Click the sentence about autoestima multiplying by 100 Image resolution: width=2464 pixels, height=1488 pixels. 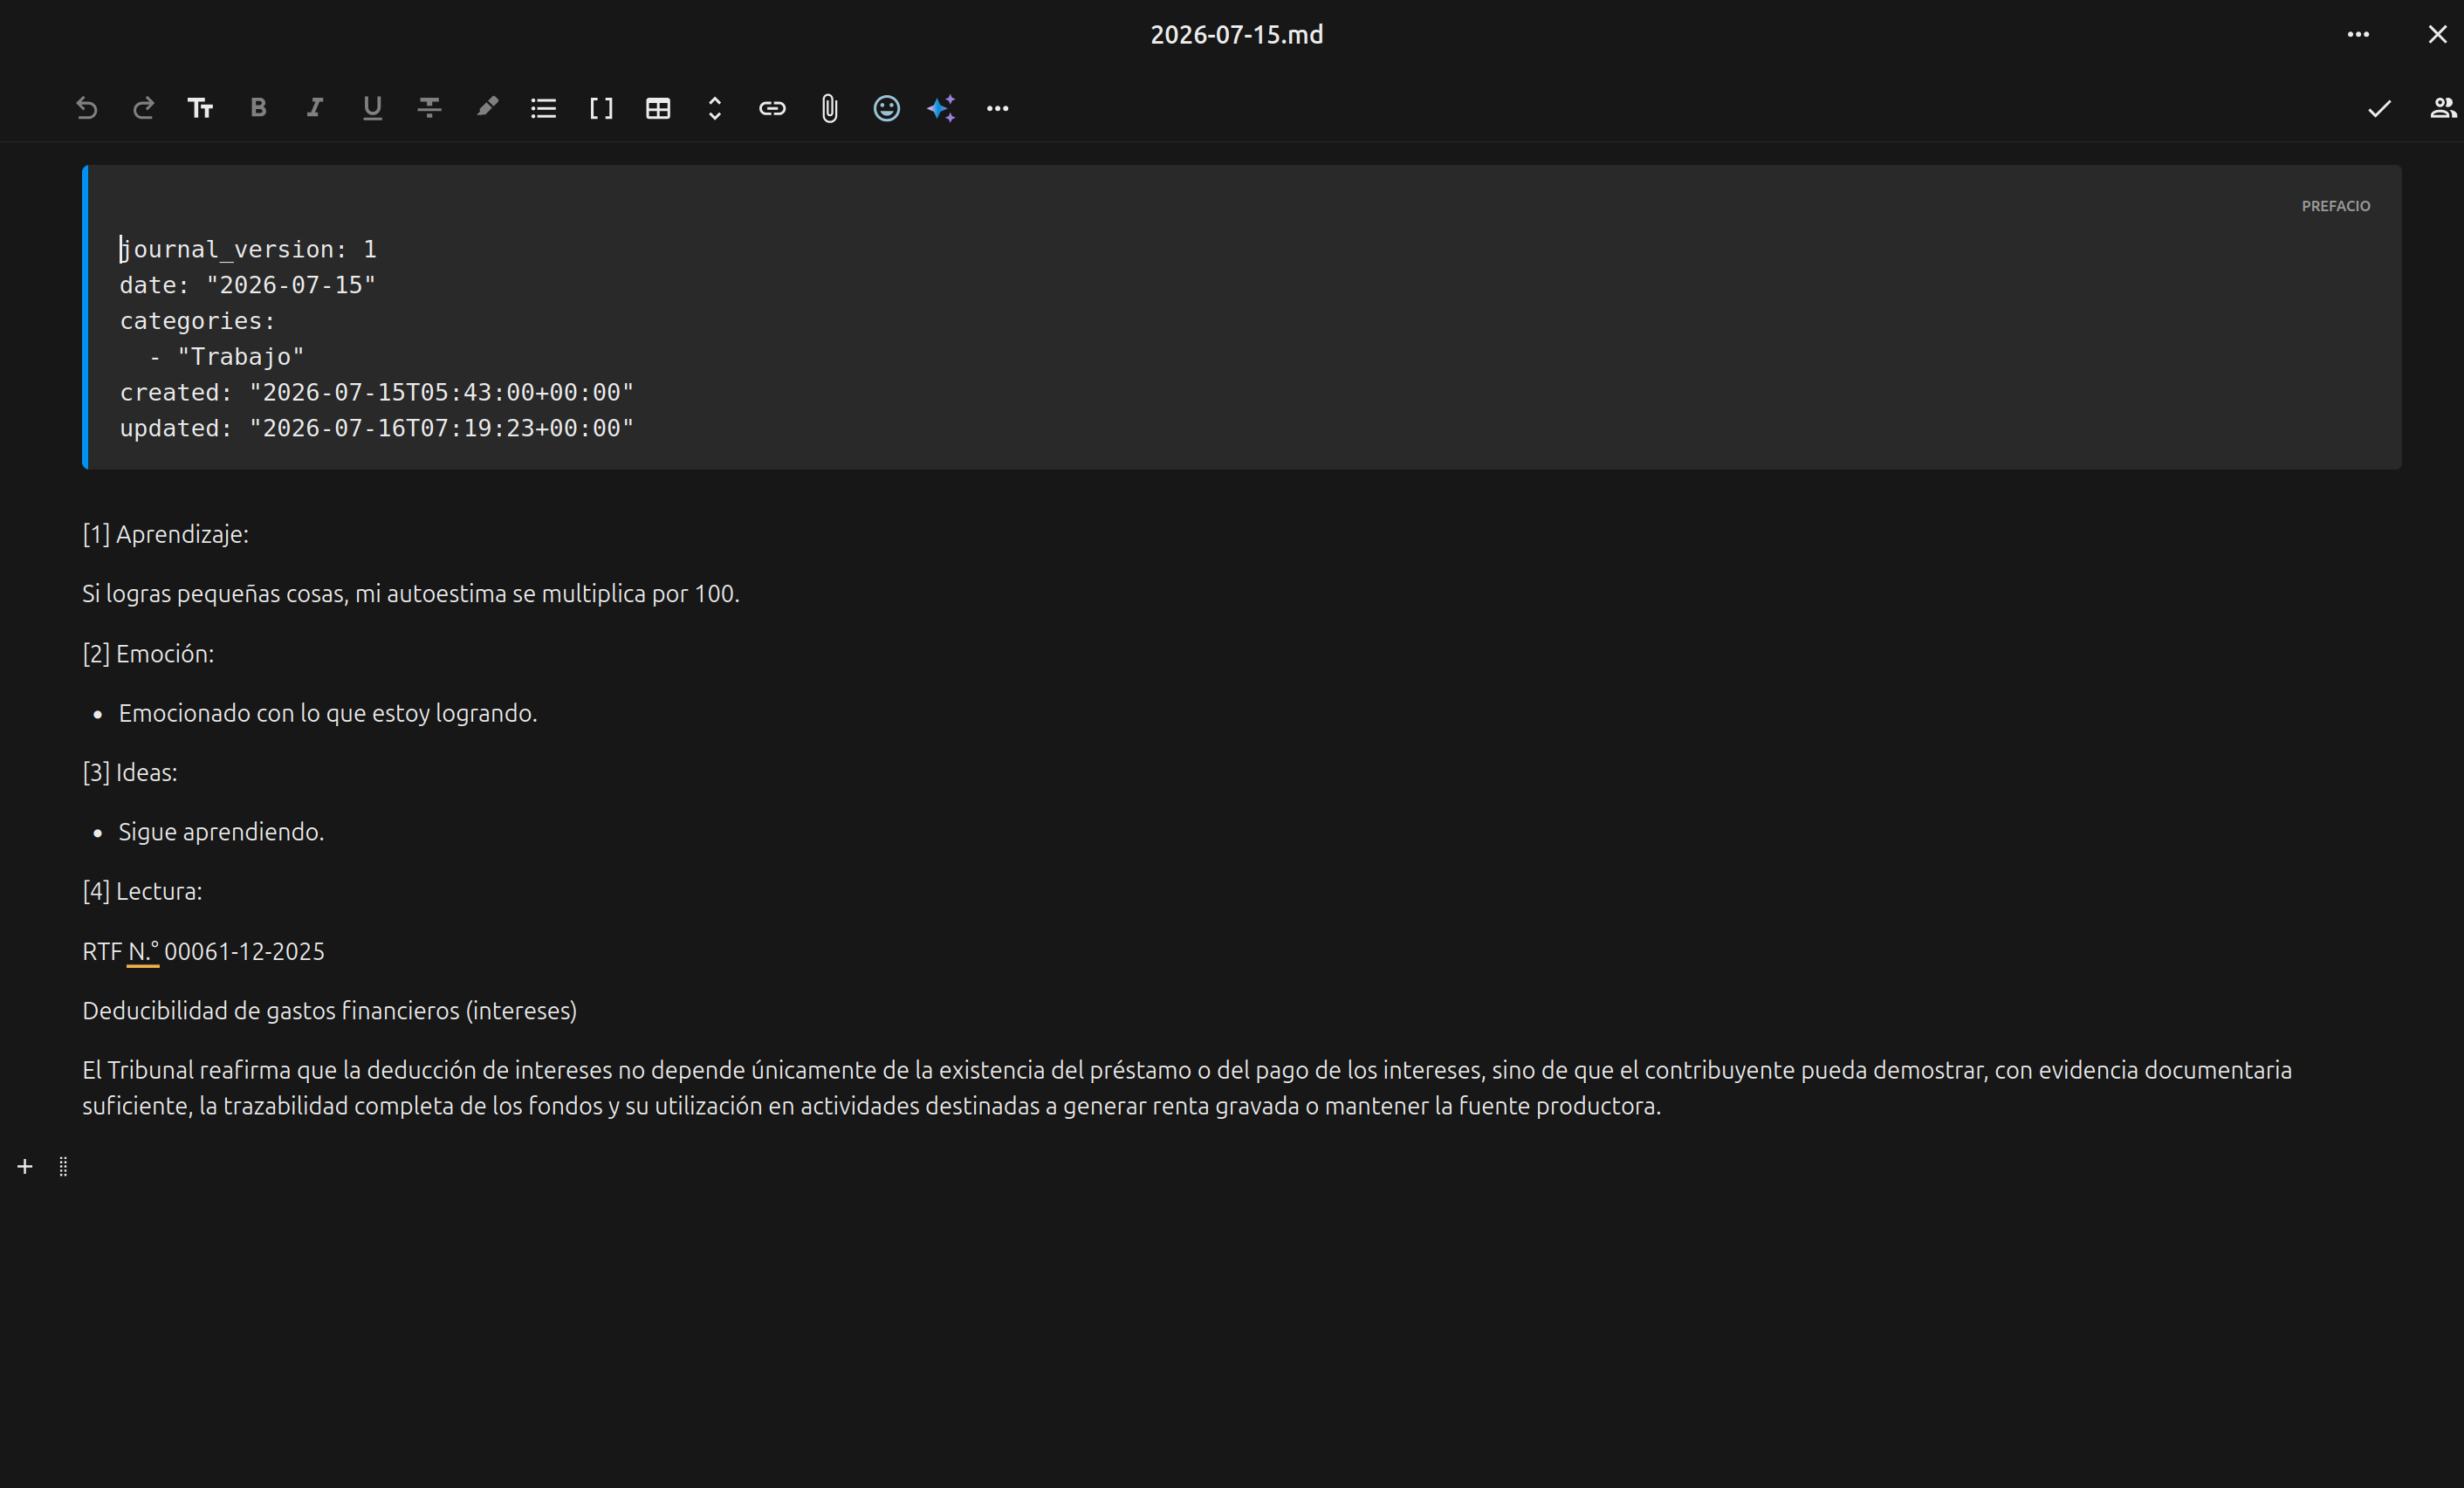point(411,593)
